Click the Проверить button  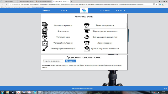(x=70, y=61)
